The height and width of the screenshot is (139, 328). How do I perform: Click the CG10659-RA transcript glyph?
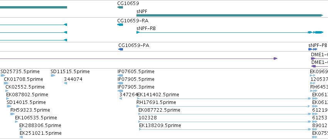coord(120,25)
